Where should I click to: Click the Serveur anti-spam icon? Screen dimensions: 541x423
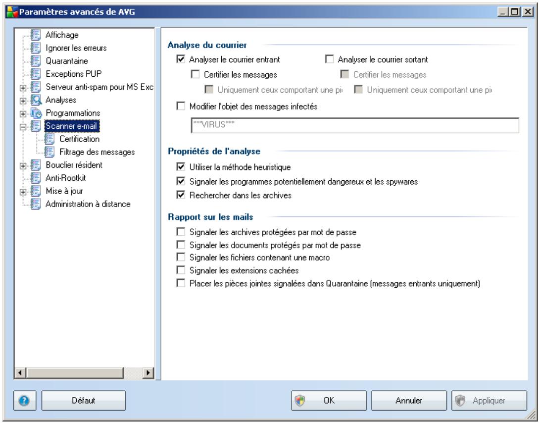point(36,87)
